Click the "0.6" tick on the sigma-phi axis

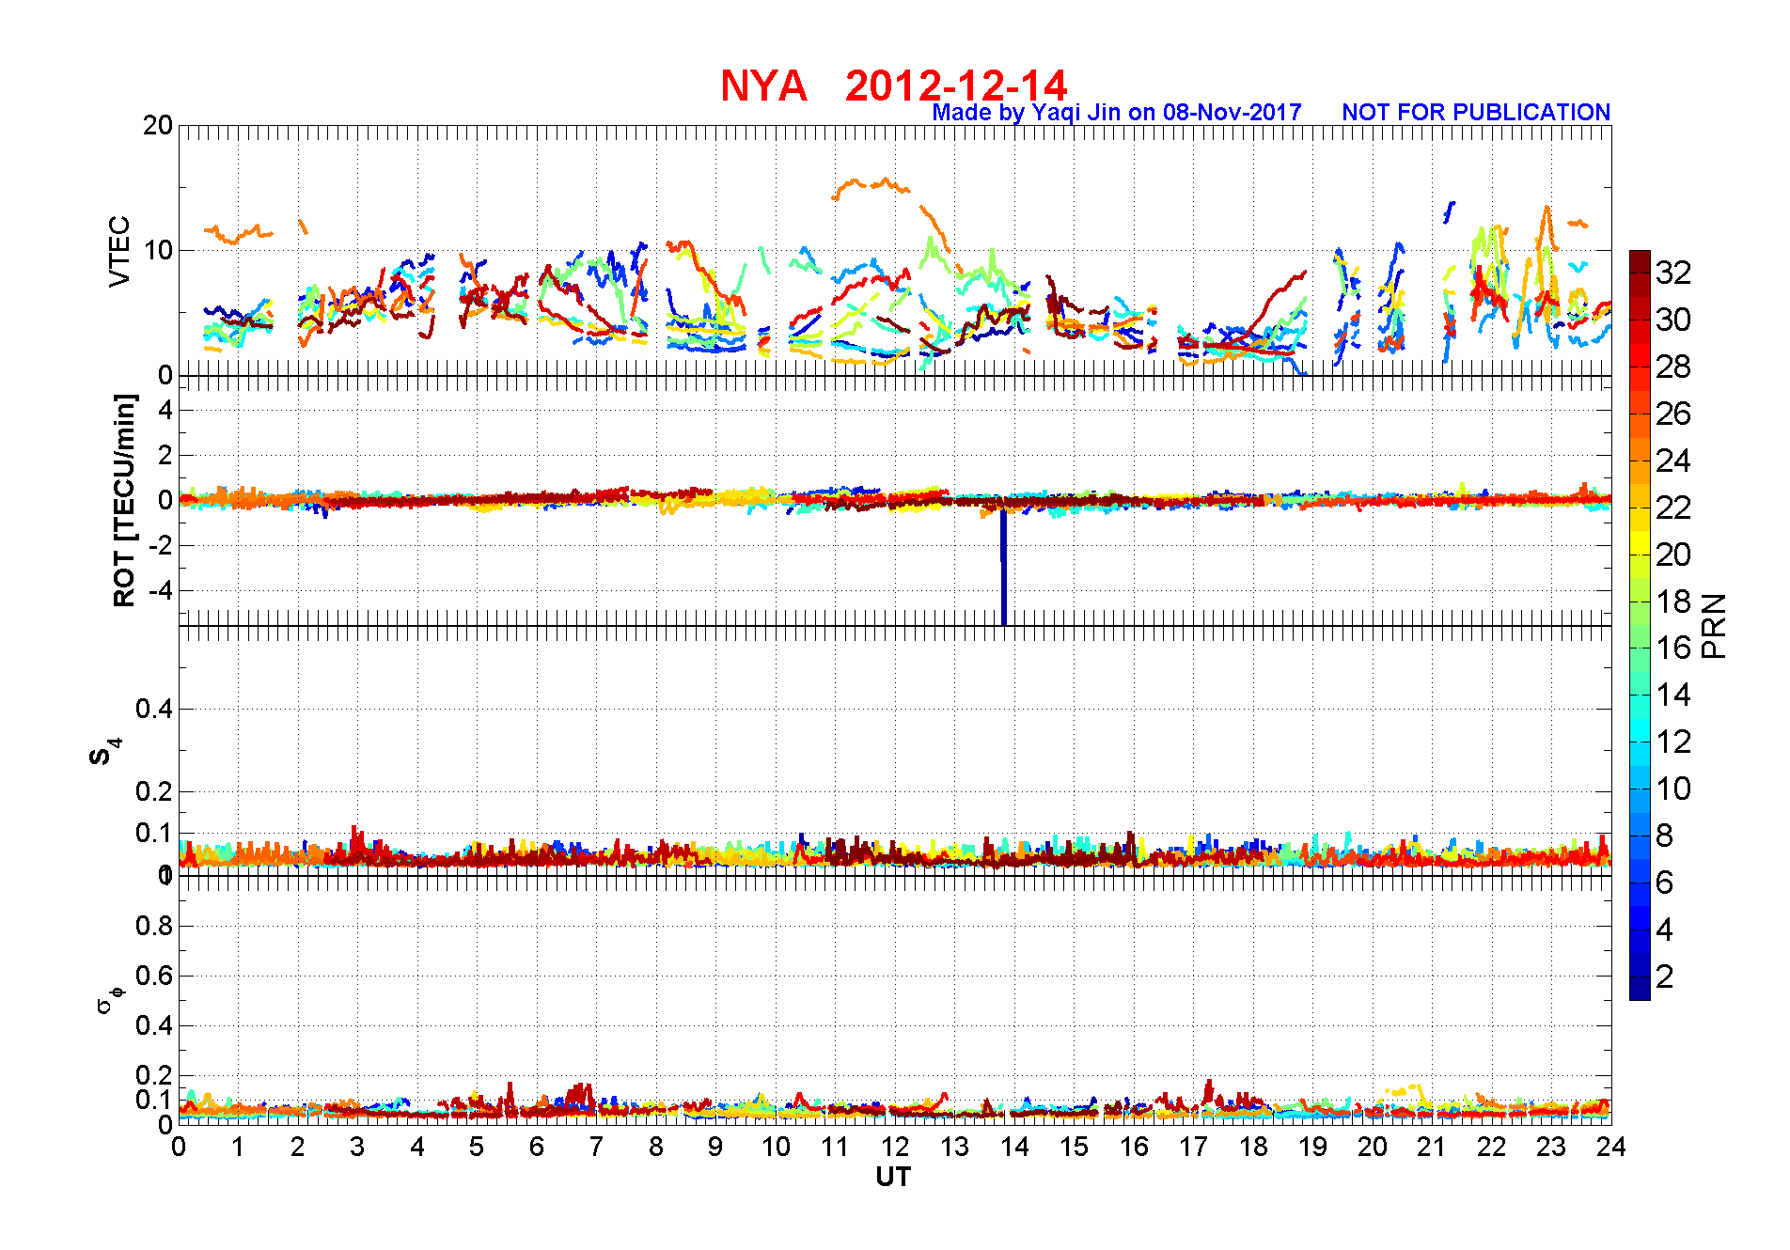click(x=154, y=976)
